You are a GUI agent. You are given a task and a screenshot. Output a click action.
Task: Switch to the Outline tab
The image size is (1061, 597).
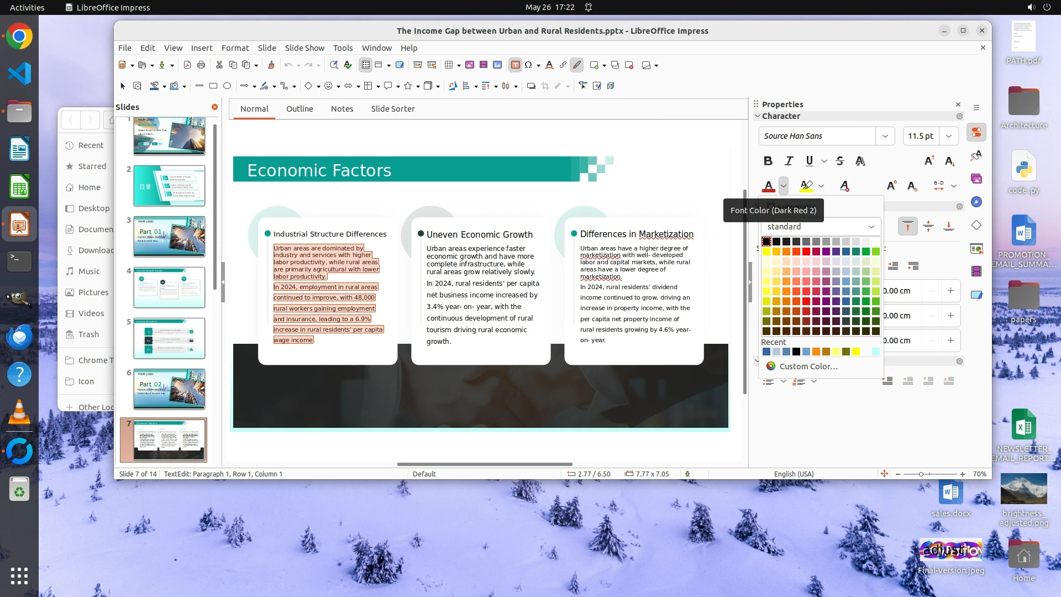click(300, 109)
